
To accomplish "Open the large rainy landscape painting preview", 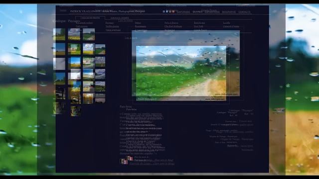I will [x=181, y=73].
